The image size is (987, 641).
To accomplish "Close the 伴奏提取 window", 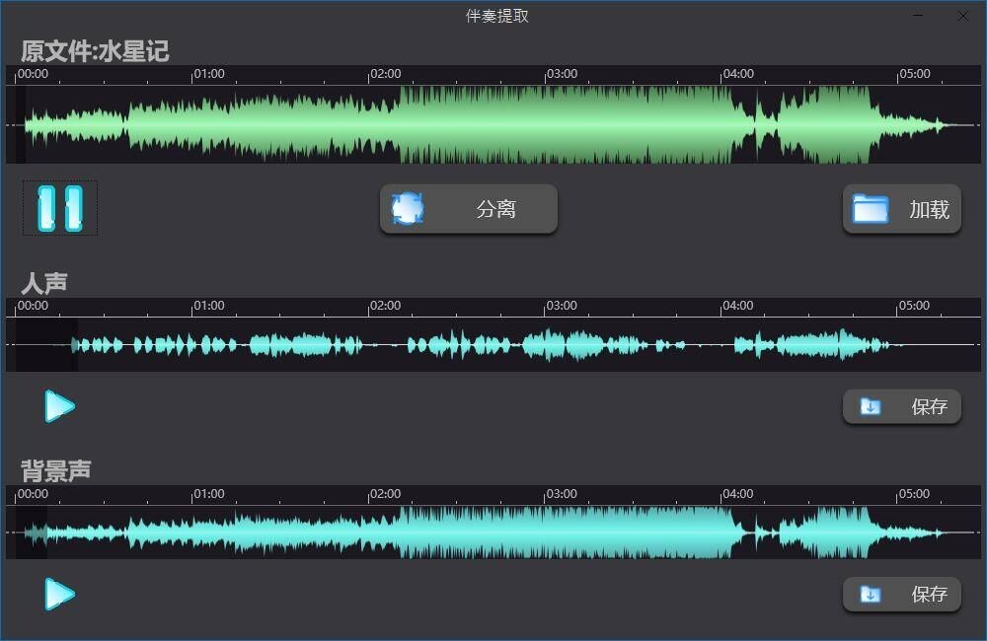I will (x=963, y=16).
